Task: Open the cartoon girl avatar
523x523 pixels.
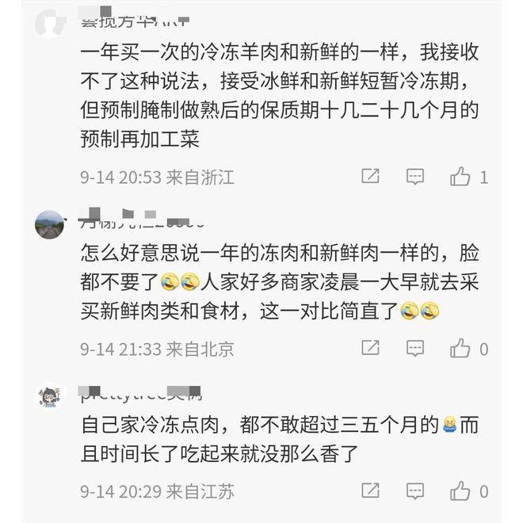Action: pyautogui.click(x=50, y=396)
